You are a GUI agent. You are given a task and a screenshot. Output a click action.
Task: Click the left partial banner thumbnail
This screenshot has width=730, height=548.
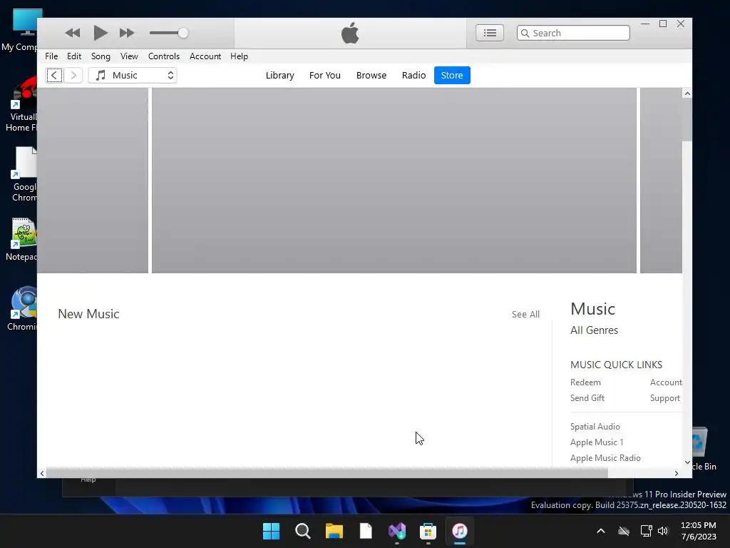tap(93, 181)
